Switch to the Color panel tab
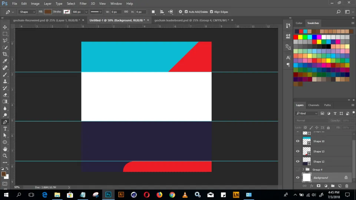This screenshot has width=356, height=200. click(299, 23)
